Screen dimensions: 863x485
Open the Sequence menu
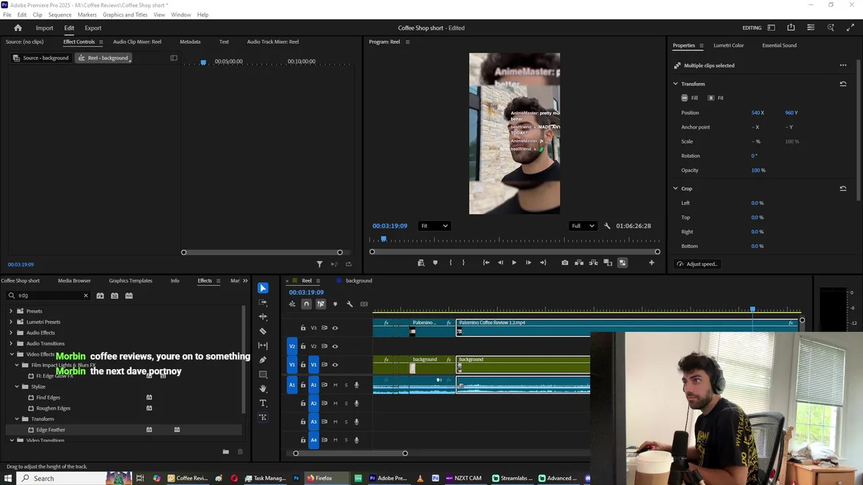tap(59, 15)
